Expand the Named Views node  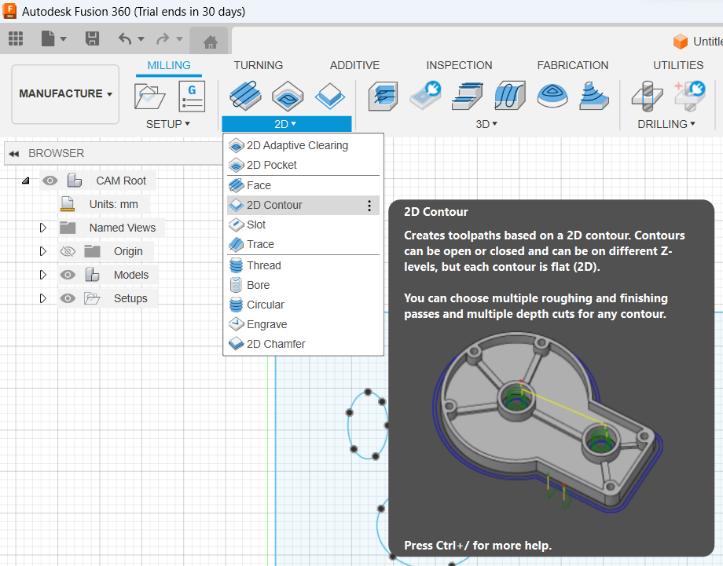(43, 228)
